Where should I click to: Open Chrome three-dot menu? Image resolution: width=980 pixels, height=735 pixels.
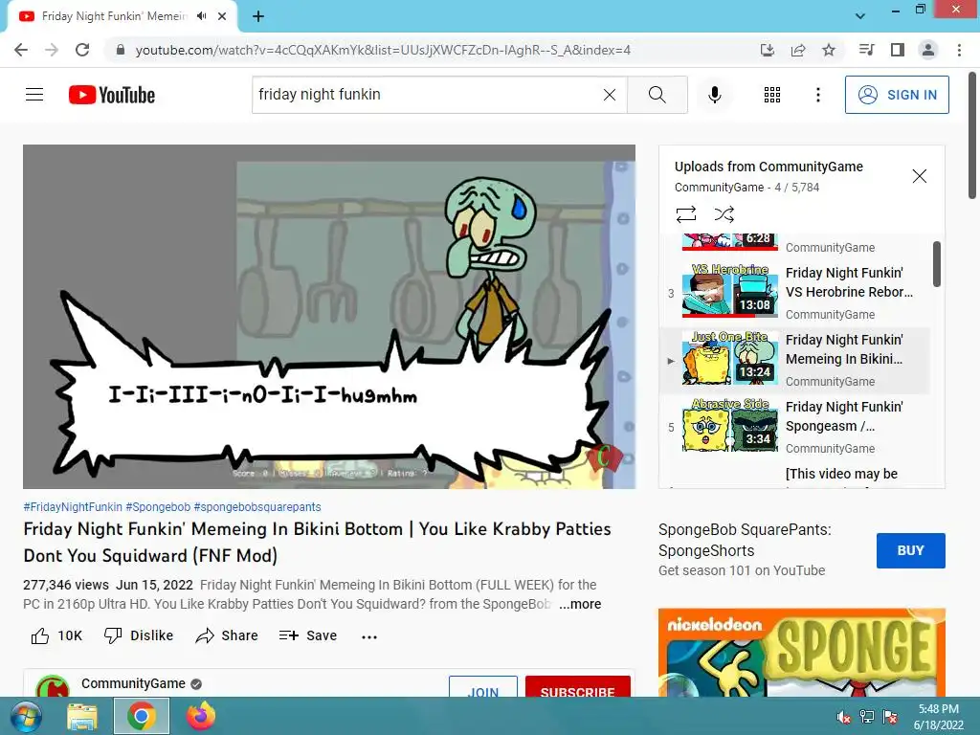click(959, 50)
